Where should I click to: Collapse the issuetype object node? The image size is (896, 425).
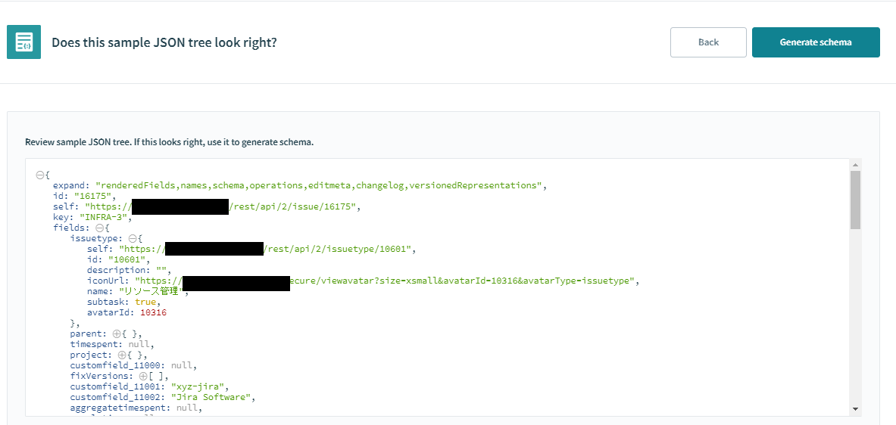click(x=133, y=238)
